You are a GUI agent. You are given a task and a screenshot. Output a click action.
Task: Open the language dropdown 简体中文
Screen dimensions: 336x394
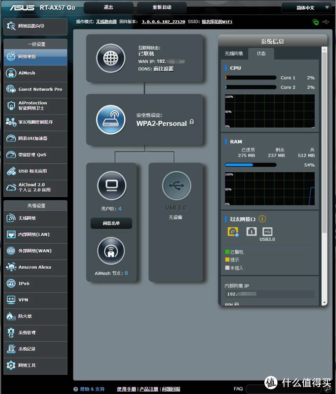click(306, 8)
